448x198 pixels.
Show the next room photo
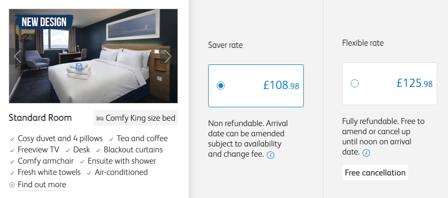pyautogui.click(x=168, y=56)
